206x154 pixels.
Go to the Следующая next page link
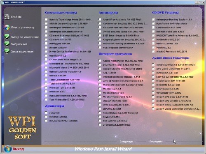tap(126, 141)
